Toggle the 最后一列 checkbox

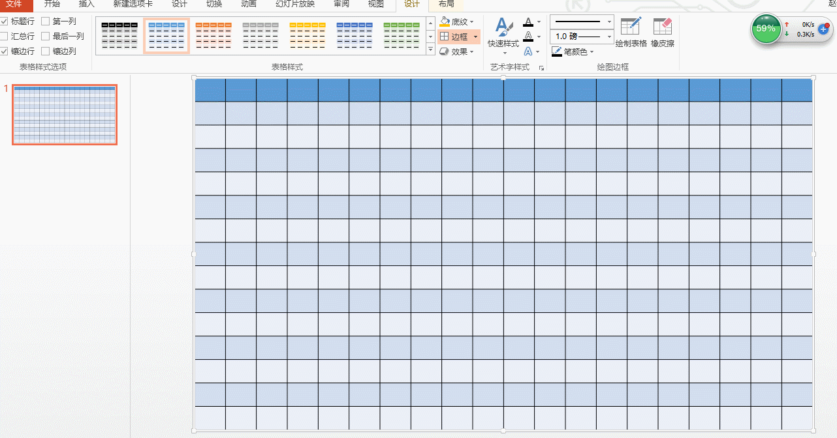46,36
